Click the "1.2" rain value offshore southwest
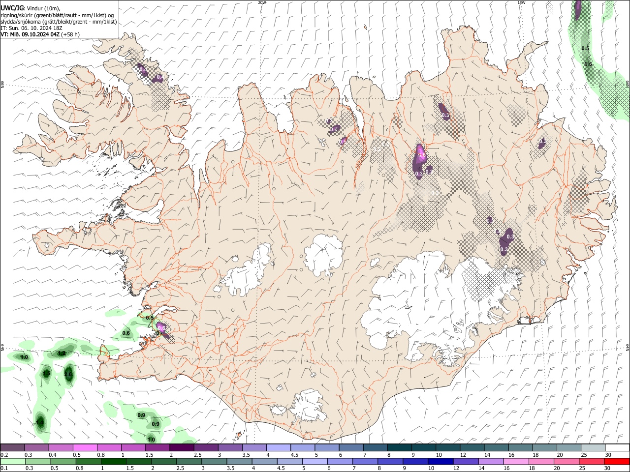 [x=62, y=353]
